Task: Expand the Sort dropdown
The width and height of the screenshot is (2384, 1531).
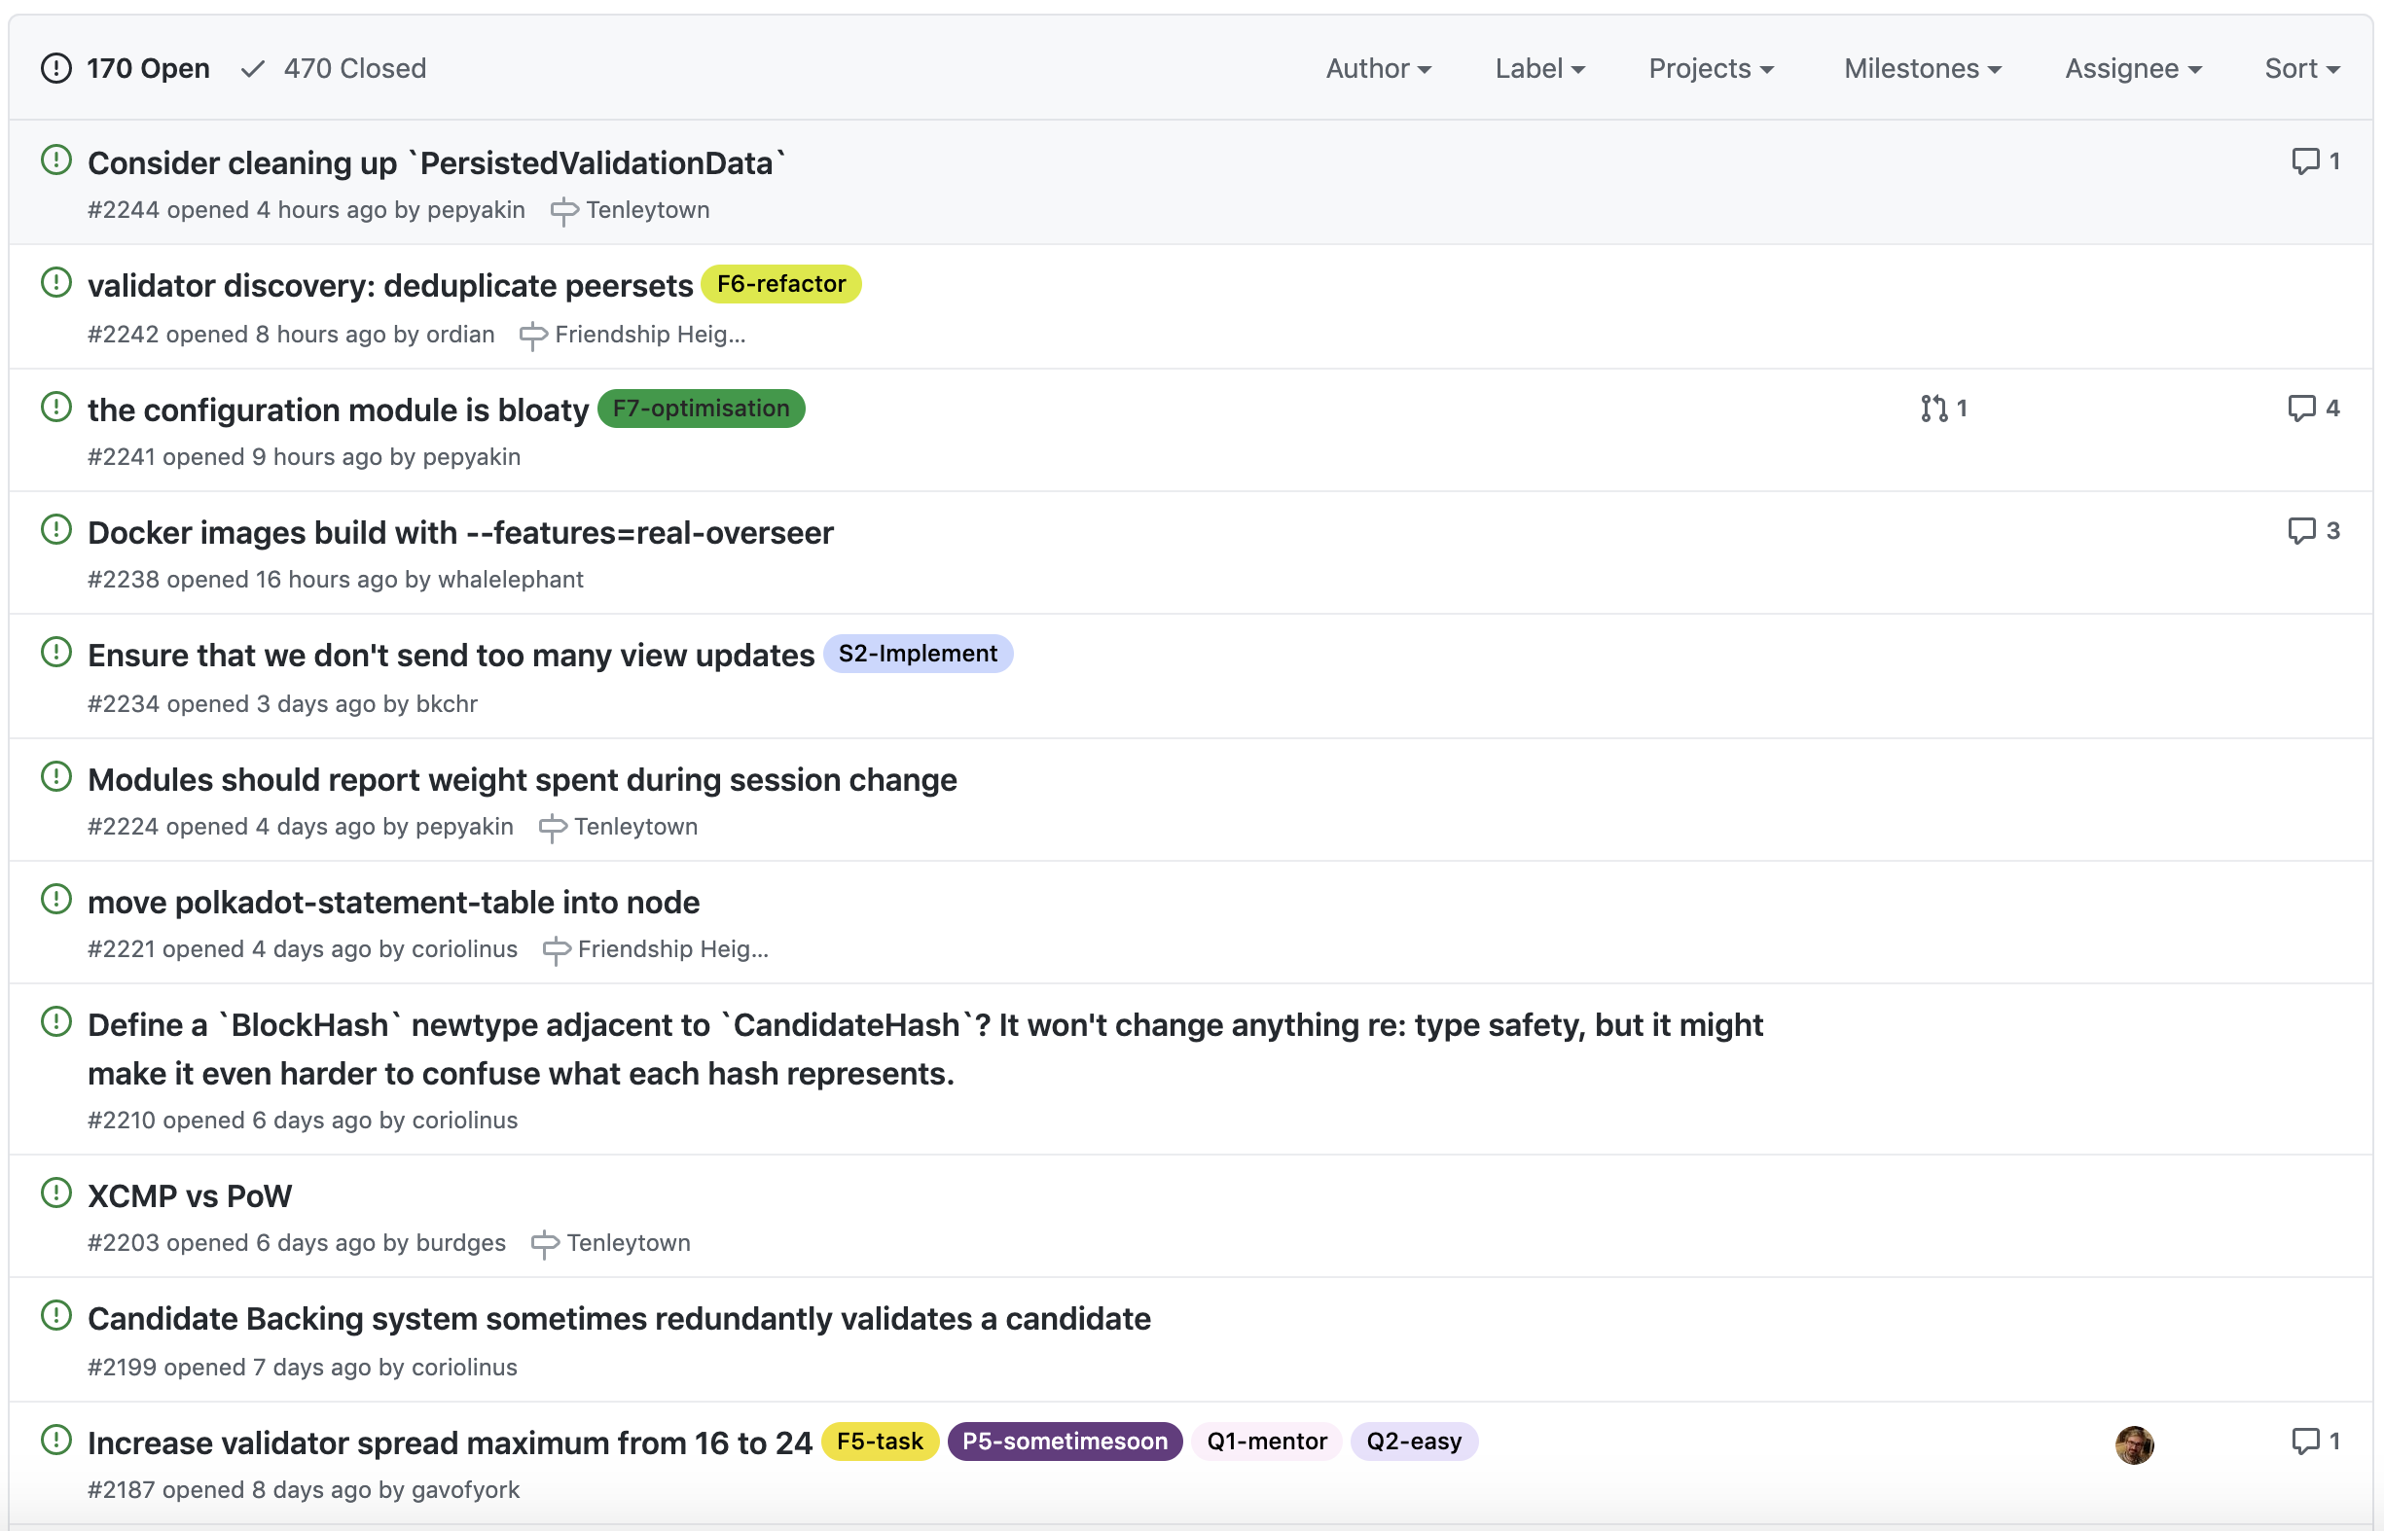Action: pyautogui.click(x=2300, y=69)
